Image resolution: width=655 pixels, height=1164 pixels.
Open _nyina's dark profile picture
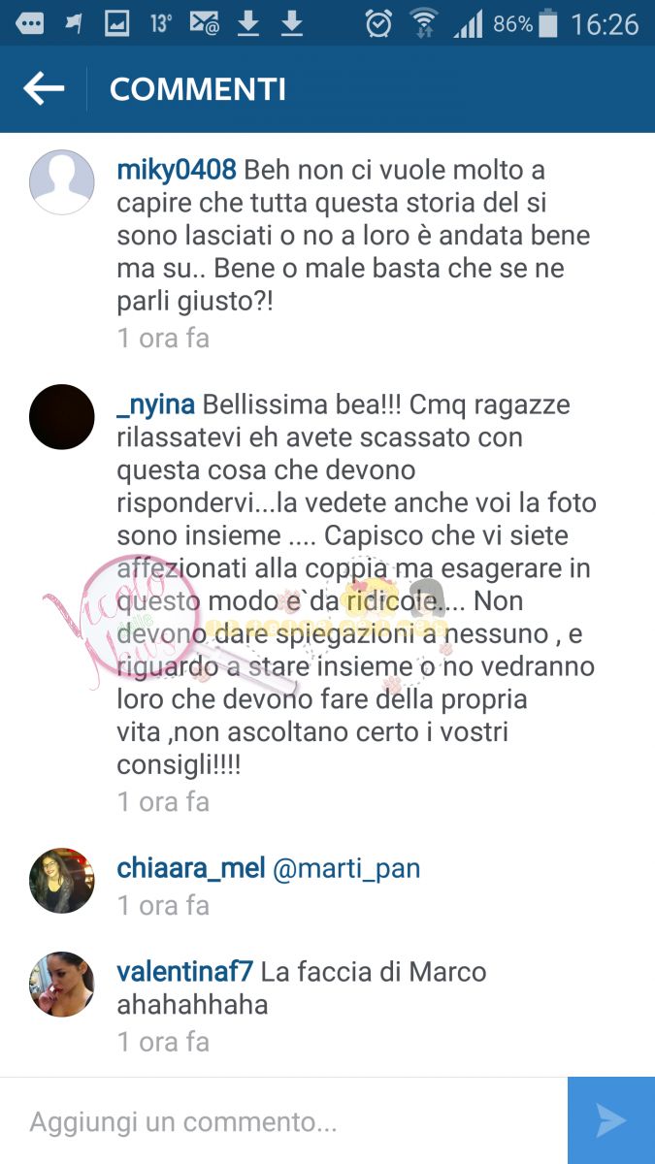[62, 417]
